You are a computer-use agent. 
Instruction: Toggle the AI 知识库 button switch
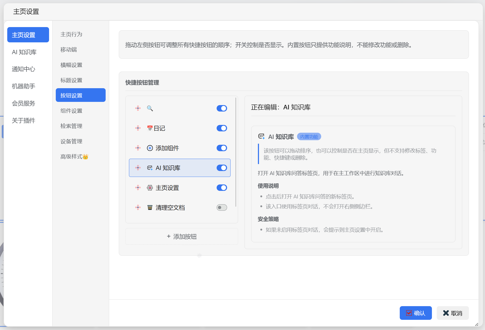[x=222, y=168]
